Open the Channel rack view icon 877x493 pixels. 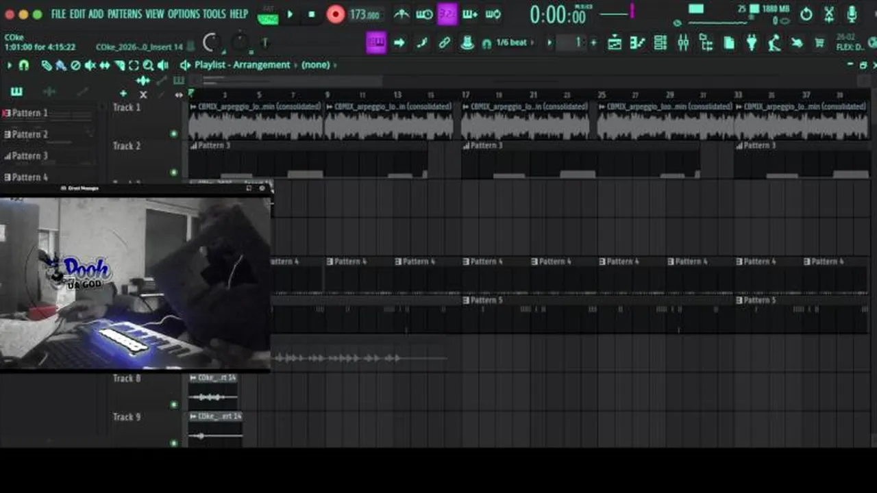coord(660,42)
